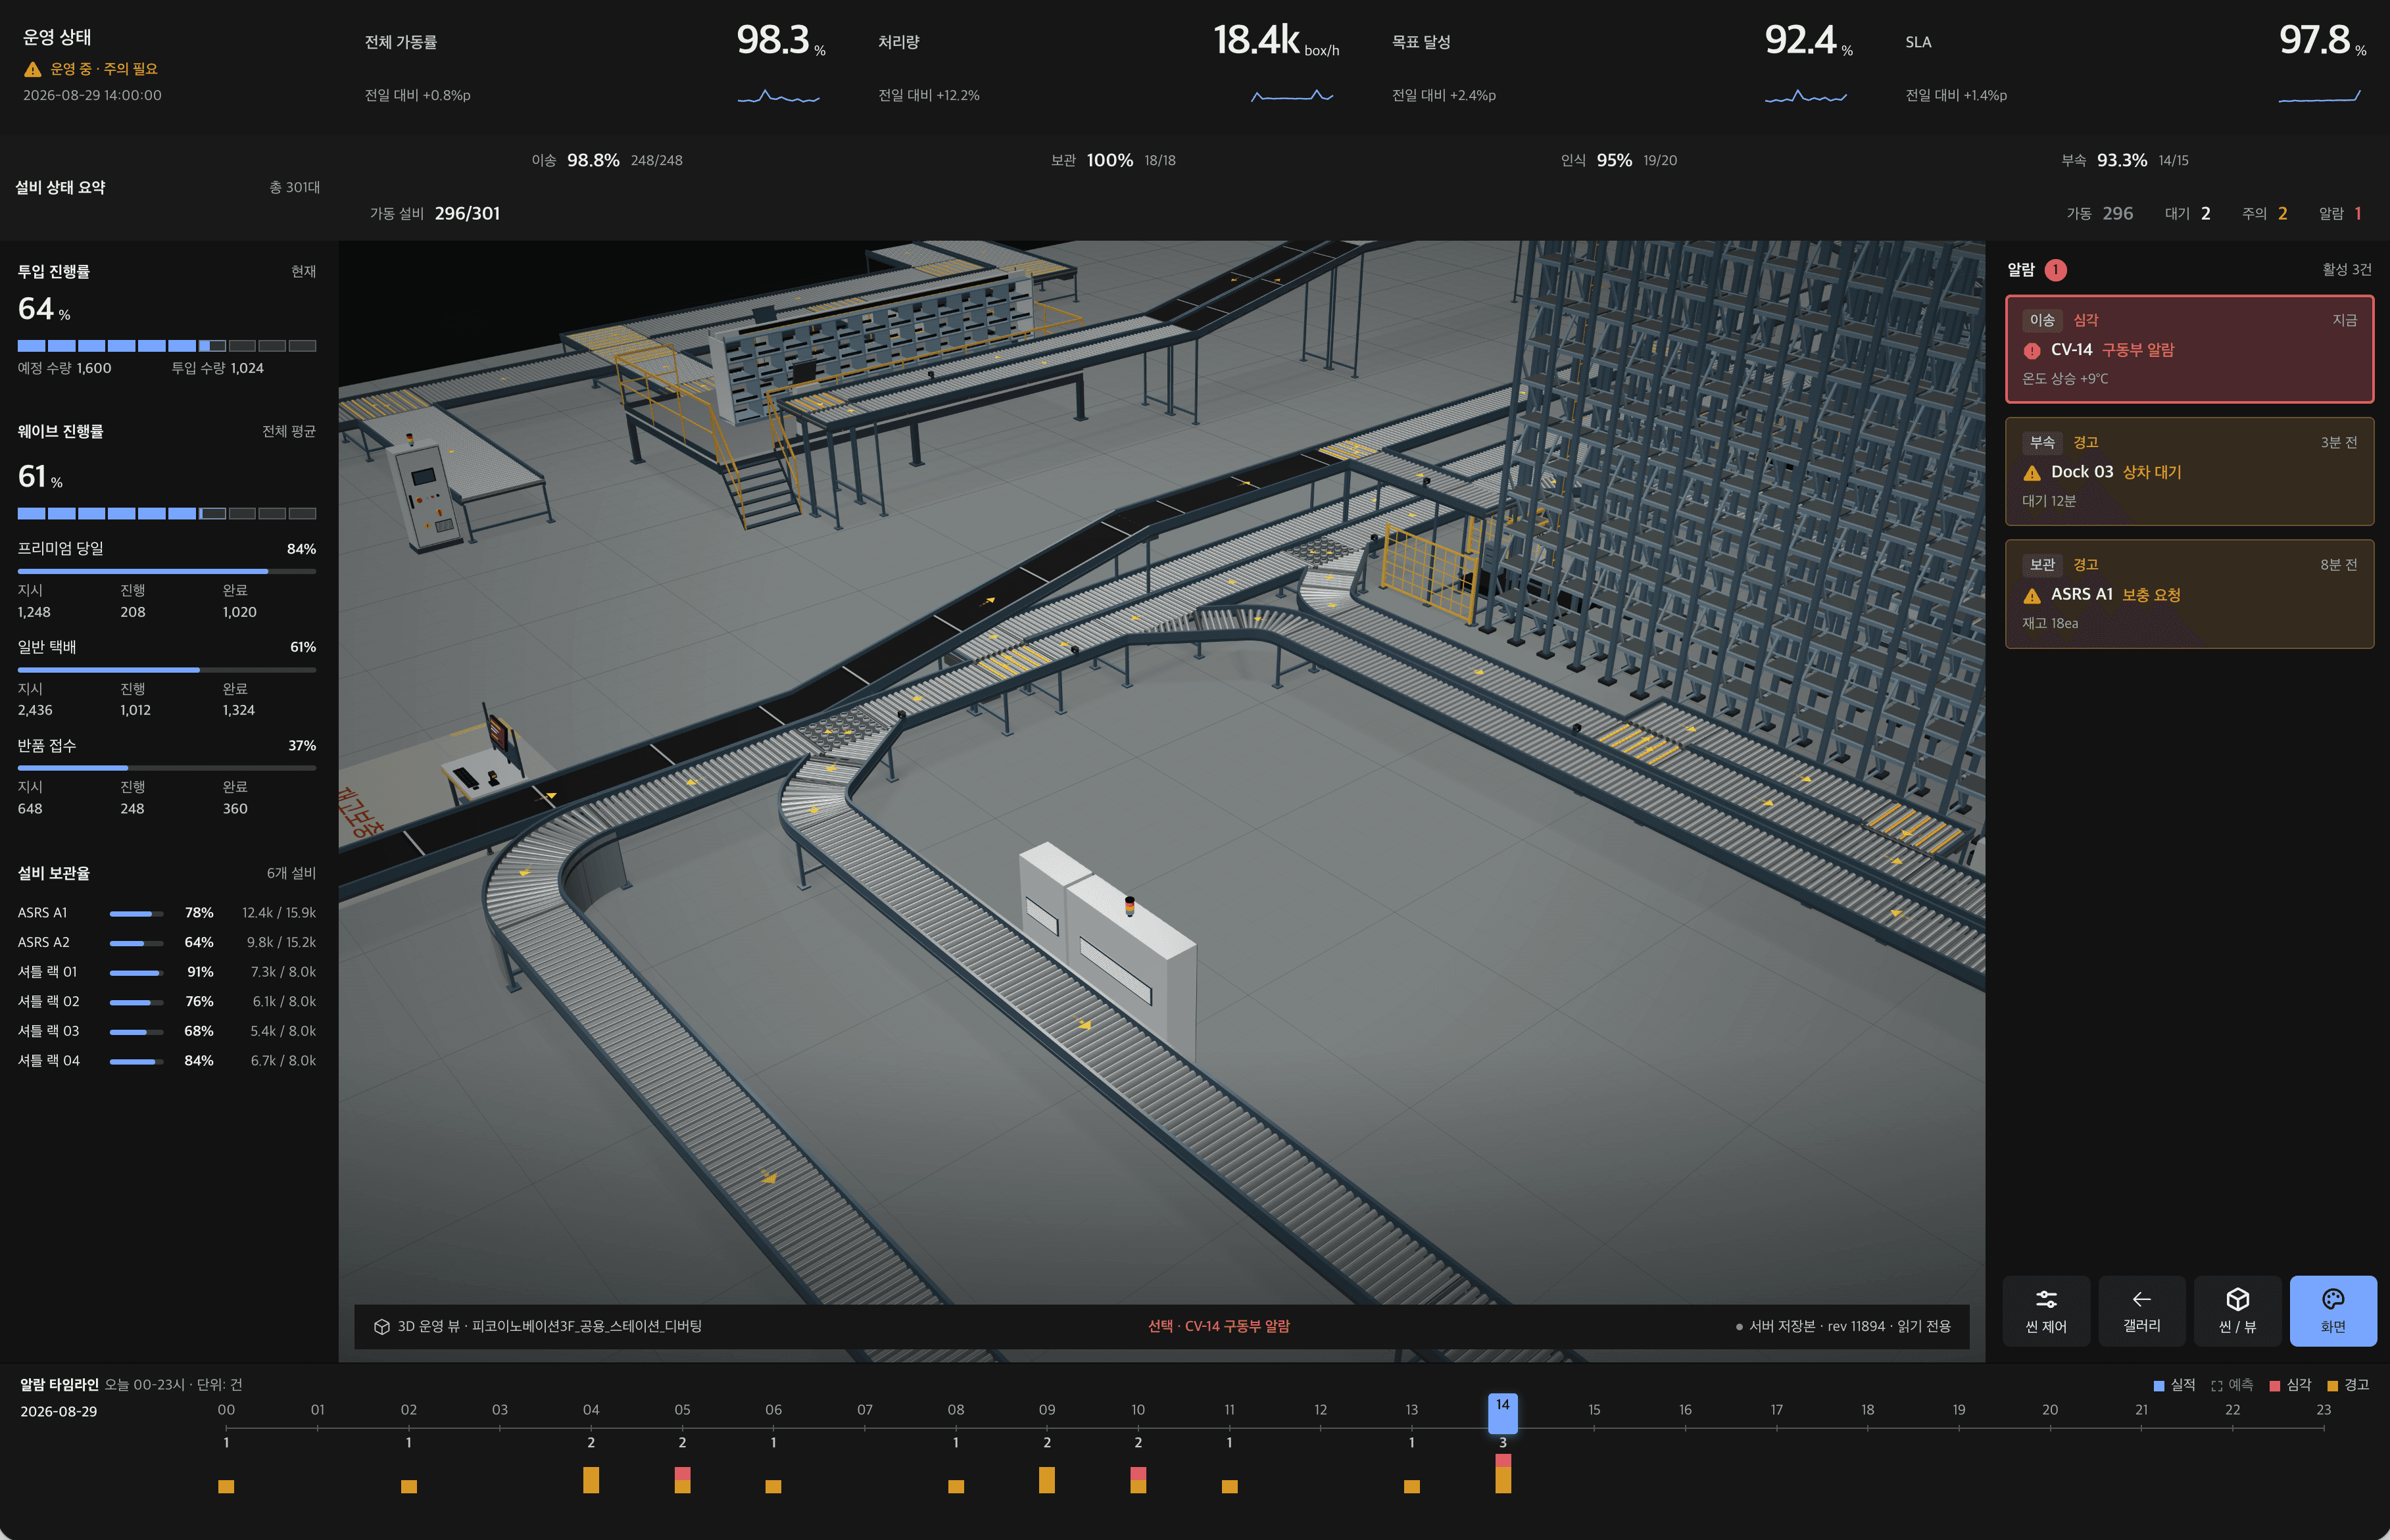Screen dimensions: 2390x1540
Task: Click the sliders icon above 씬 제어
Action: (x=2046, y=1299)
